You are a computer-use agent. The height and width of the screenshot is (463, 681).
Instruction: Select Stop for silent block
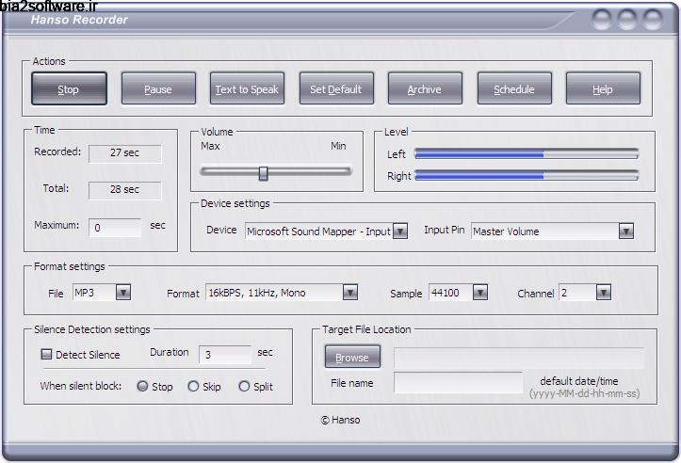tap(142, 386)
